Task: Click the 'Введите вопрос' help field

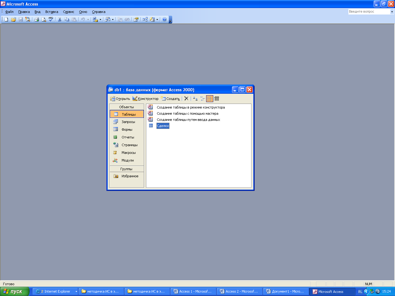Action: 369,12
